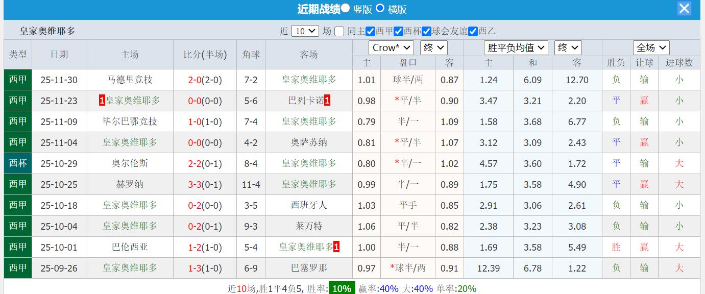Switch to 横版 horizontal layout
705x294 pixels.
click(x=379, y=9)
